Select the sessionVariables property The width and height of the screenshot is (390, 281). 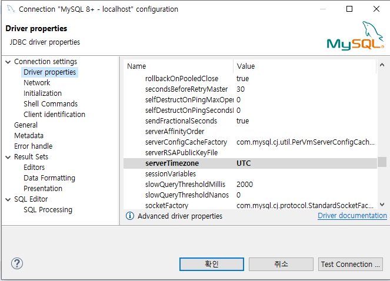pyautogui.click(x=171, y=173)
